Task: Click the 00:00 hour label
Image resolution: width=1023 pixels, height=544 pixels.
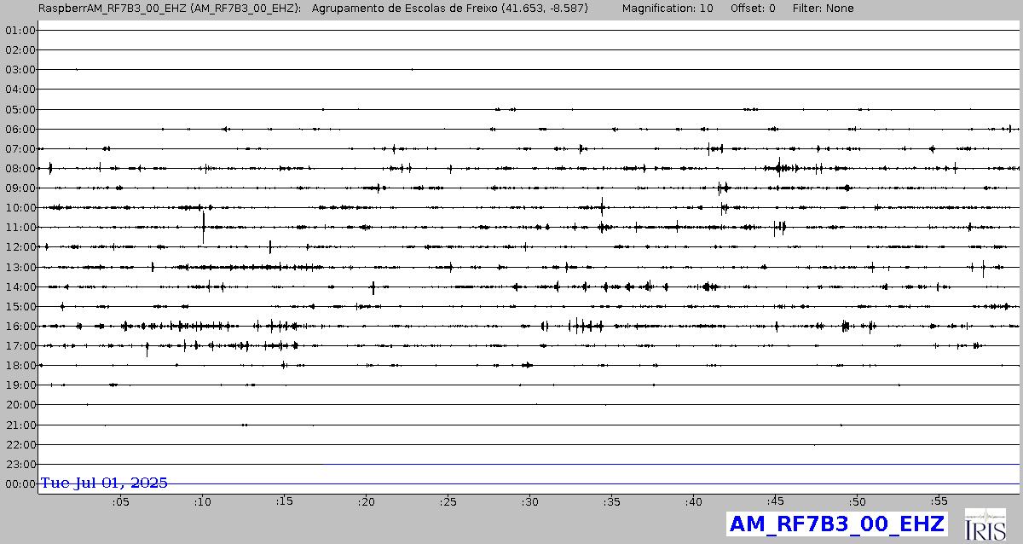Action: 20,483
